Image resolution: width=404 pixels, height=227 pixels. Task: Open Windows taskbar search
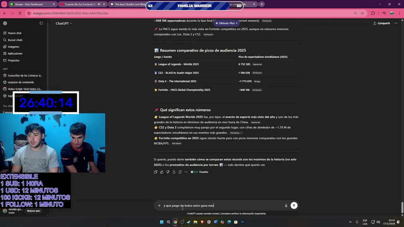coord(169,222)
